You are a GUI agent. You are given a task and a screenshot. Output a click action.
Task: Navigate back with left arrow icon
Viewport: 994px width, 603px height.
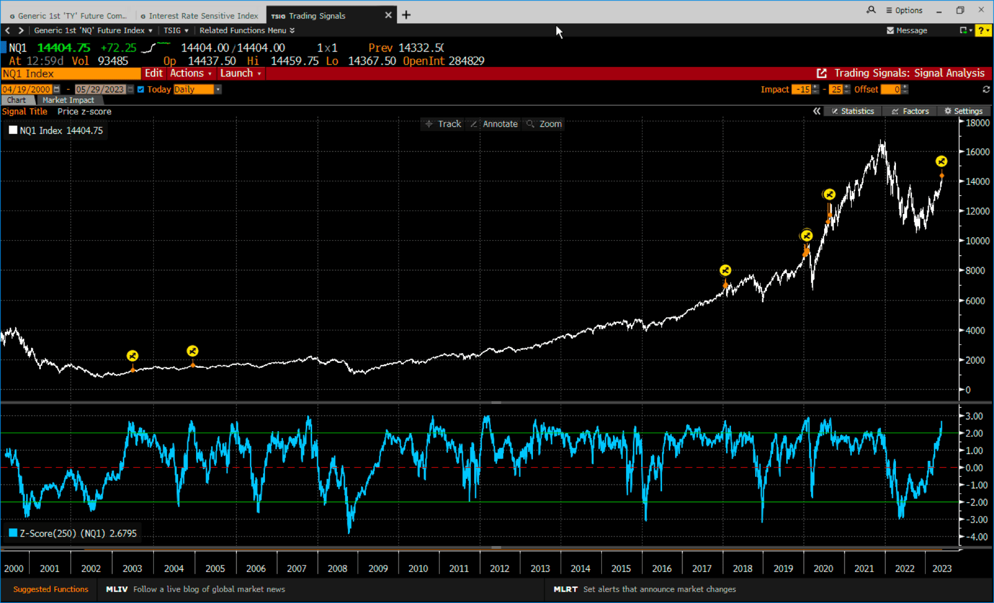click(x=8, y=31)
